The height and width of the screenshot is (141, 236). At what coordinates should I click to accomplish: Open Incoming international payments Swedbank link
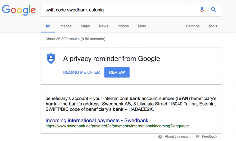pos(97,120)
